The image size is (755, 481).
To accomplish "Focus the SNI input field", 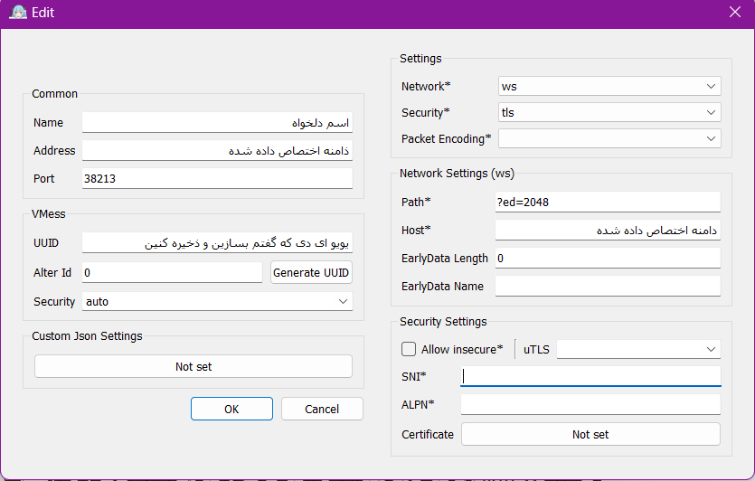I will coord(590,376).
